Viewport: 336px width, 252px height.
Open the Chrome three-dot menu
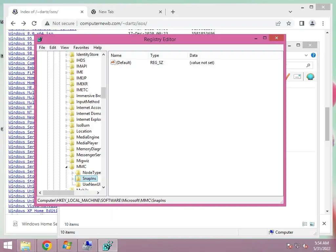pyautogui.click(x=323, y=23)
